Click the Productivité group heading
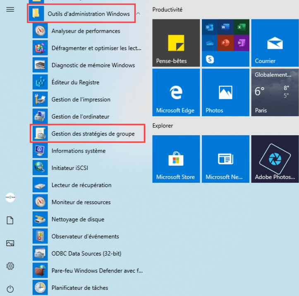 click(167, 10)
